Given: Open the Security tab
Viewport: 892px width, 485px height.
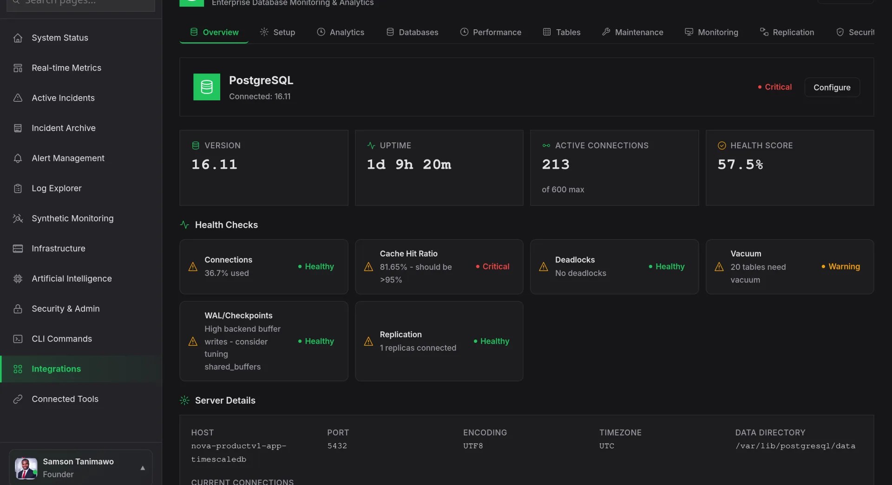Looking at the screenshot, I should click(855, 32).
